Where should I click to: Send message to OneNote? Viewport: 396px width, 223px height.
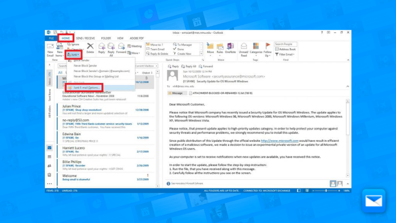click(230, 48)
